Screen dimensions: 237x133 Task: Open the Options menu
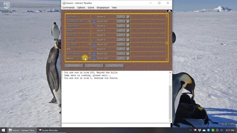81,7
